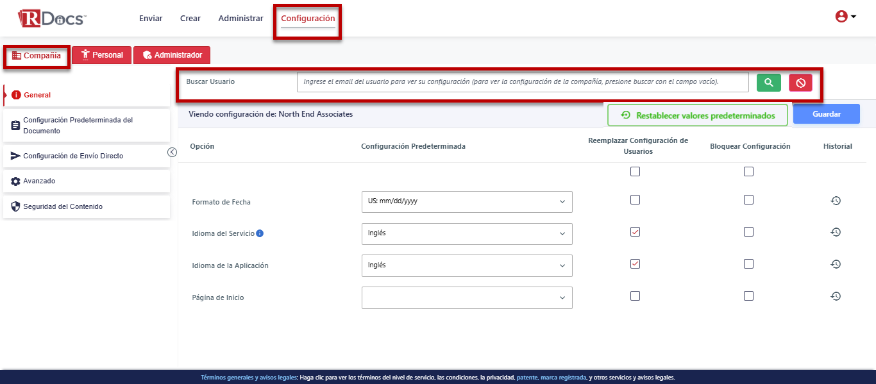This screenshot has width=876, height=384.
Task: Open the Página de Inicio dropdown
Action: click(x=467, y=297)
